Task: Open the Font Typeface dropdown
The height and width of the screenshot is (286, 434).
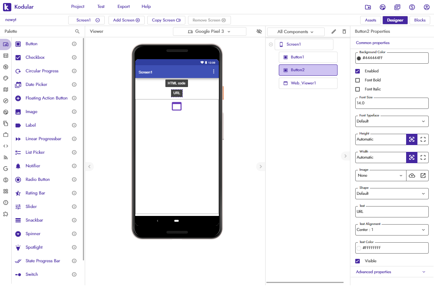Action: tap(392, 121)
